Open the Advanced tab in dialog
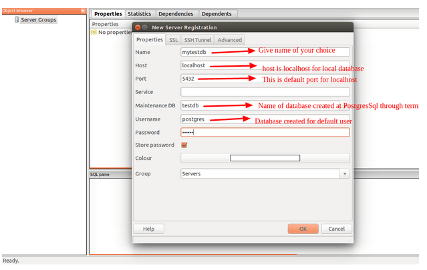The height and width of the screenshot is (270, 427). pyautogui.click(x=230, y=40)
